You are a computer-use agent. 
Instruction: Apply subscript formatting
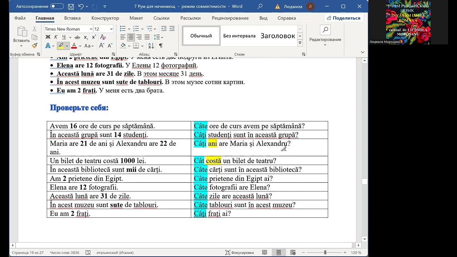tap(86, 37)
